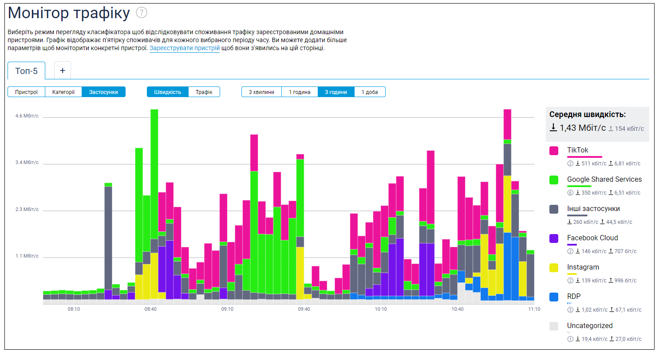Viewport: 659px width, 352px height.
Task: Select the 1 доба time range
Action: (370, 92)
